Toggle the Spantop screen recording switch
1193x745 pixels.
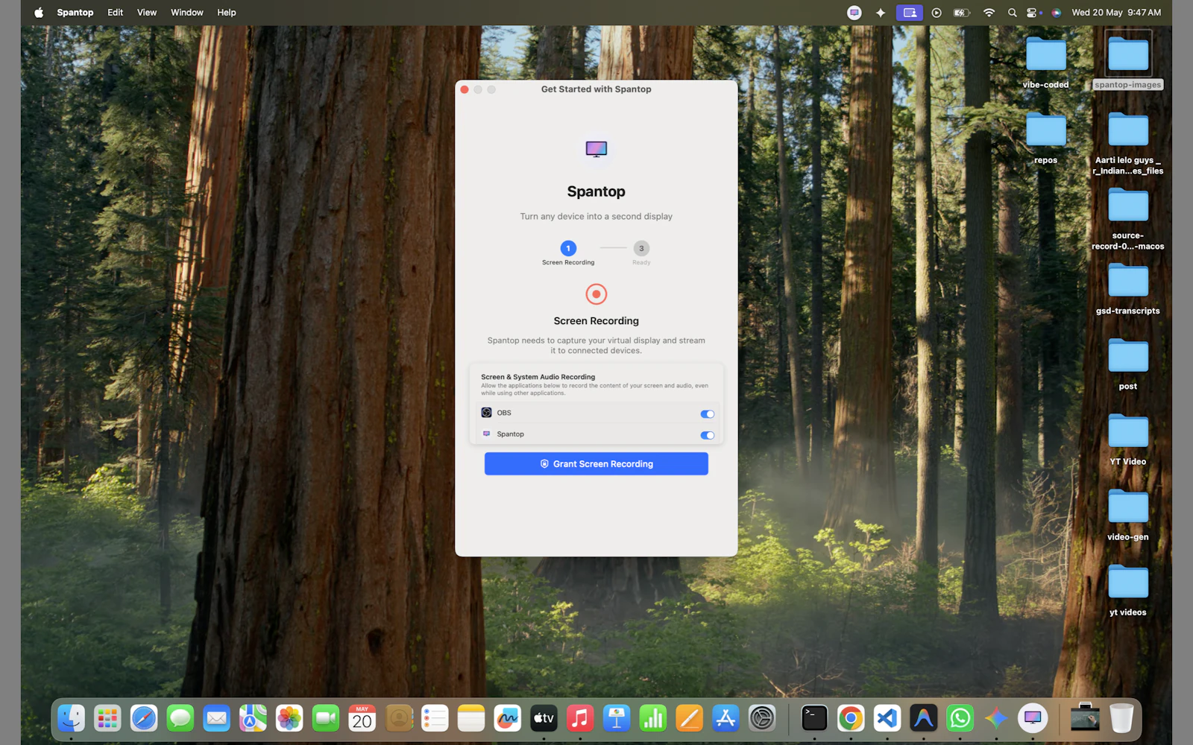tap(707, 435)
